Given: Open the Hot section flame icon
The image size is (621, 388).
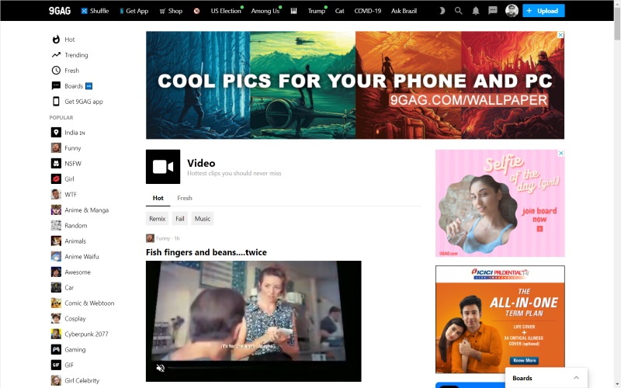Looking at the screenshot, I should [57, 40].
